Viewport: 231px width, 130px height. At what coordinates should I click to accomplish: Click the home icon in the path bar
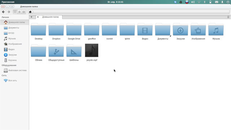pyautogui.click(x=30, y=12)
